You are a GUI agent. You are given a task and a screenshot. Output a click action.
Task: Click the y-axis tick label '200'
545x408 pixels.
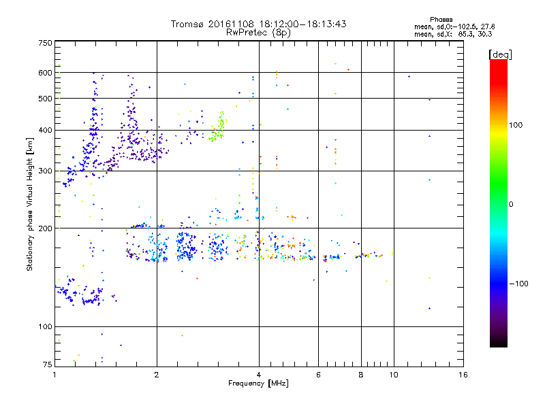45,228
